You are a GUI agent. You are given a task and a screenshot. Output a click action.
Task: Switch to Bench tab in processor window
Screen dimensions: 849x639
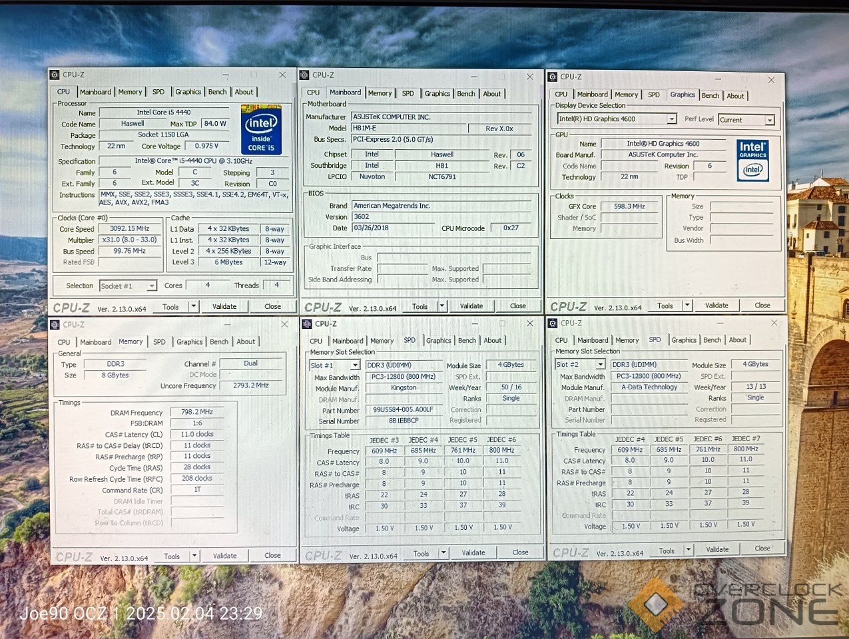click(x=217, y=93)
